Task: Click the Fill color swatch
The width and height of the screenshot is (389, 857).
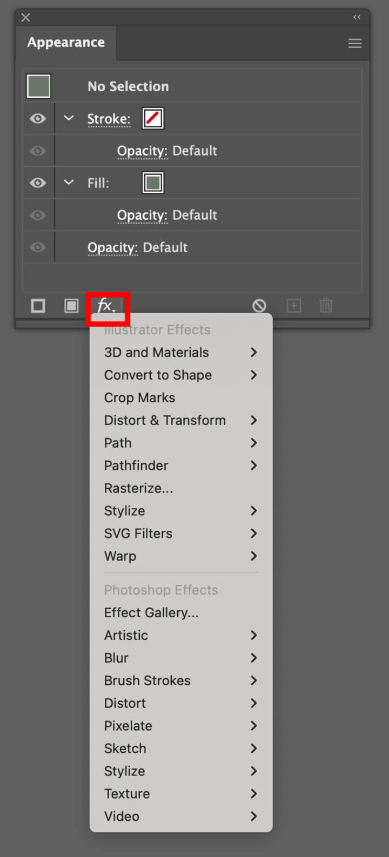Action: pyautogui.click(x=153, y=183)
